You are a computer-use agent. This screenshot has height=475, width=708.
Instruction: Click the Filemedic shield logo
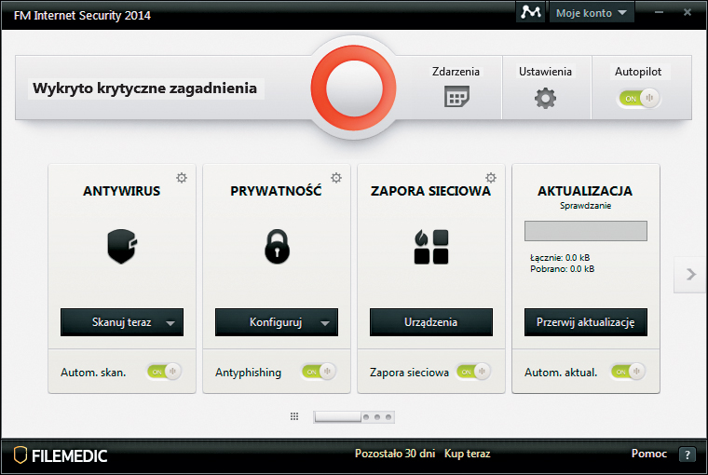(20, 455)
